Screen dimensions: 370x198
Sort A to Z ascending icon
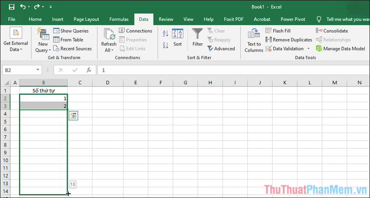165,33
